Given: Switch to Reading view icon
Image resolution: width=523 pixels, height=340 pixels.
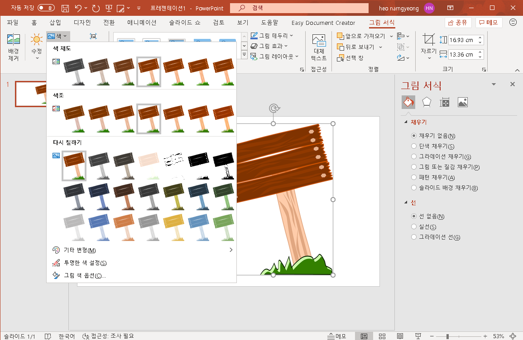Looking at the screenshot, I should click(400, 336).
